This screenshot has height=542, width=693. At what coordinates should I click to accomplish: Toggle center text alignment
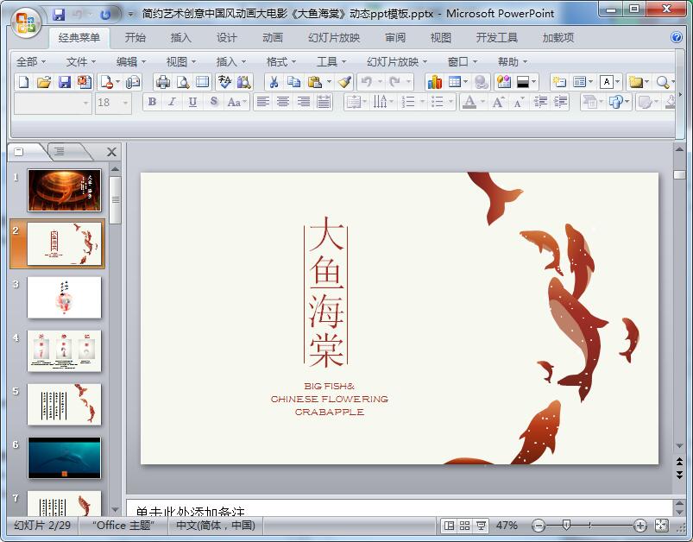pos(283,102)
